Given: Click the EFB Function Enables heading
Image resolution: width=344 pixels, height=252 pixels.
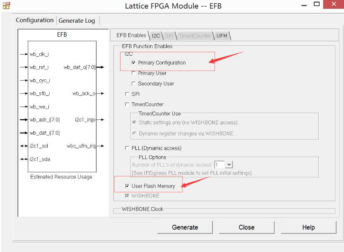Looking at the screenshot, I should (x=147, y=46).
